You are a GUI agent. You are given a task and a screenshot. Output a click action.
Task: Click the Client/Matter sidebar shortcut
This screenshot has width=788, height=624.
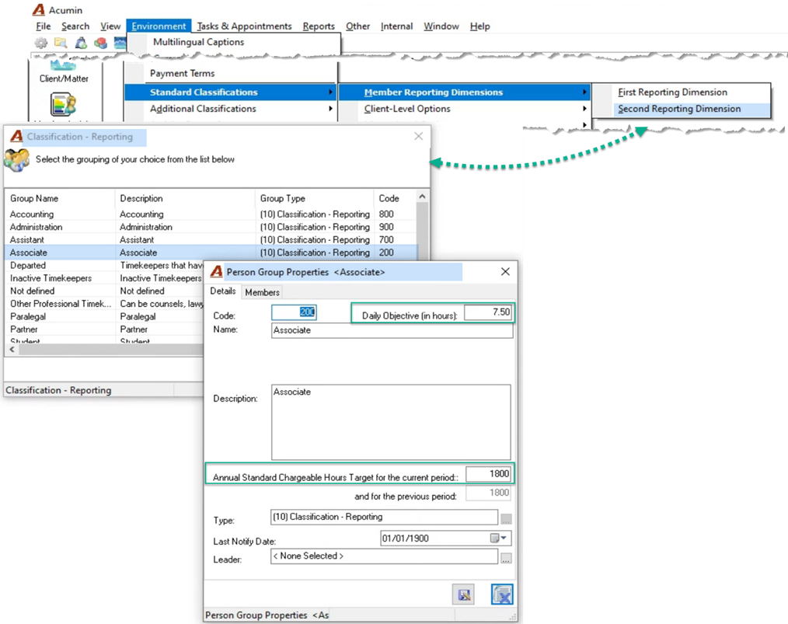pos(64,71)
